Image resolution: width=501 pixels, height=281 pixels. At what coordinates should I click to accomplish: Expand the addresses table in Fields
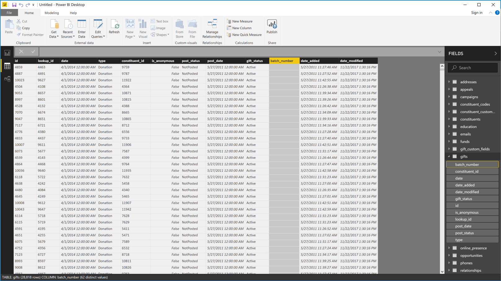pos(449,82)
